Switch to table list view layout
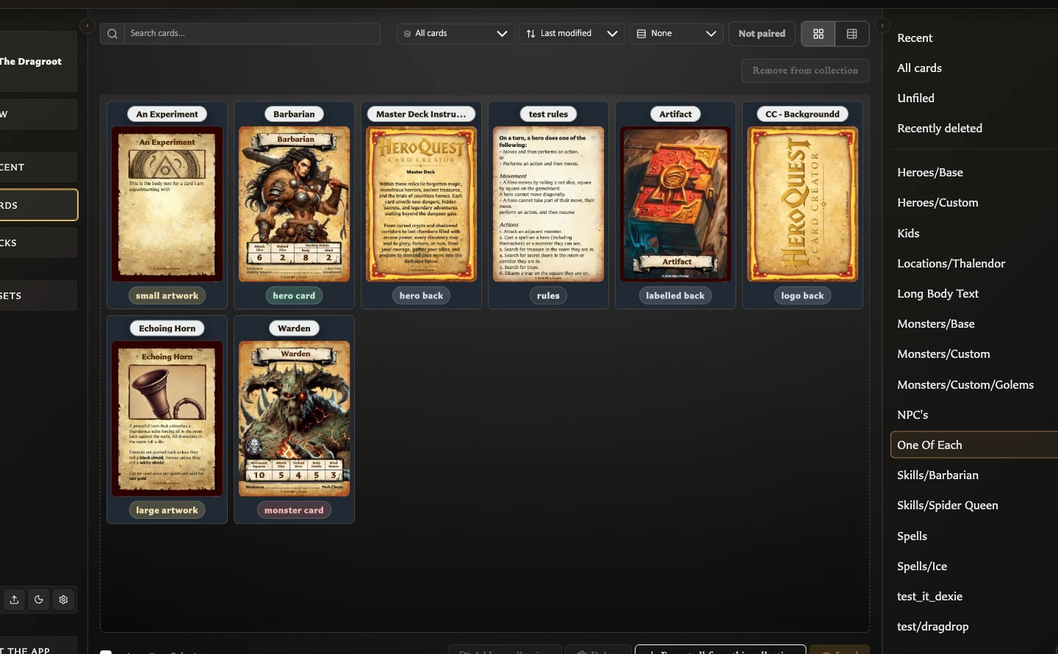This screenshot has width=1058, height=654. coord(852,34)
